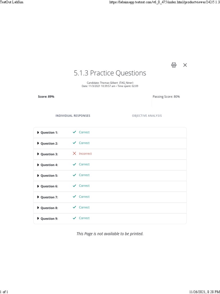The height and width of the screenshot is (294, 220).
Task: Select the Individual Responses tab
Action: [73, 116]
